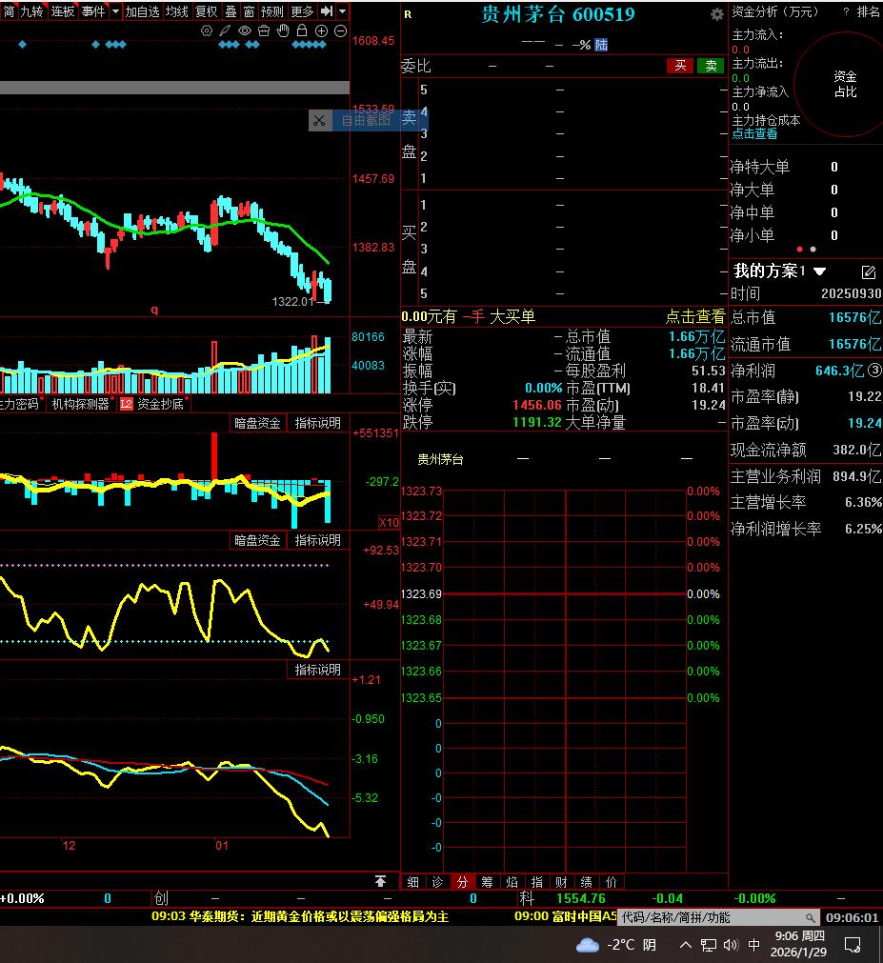Click the upper 暗盘资金 button
Image resolution: width=883 pixels, height=963 pixels.
(257, 423)
